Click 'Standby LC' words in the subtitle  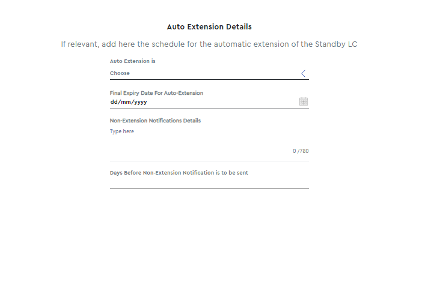coord(336,44)
